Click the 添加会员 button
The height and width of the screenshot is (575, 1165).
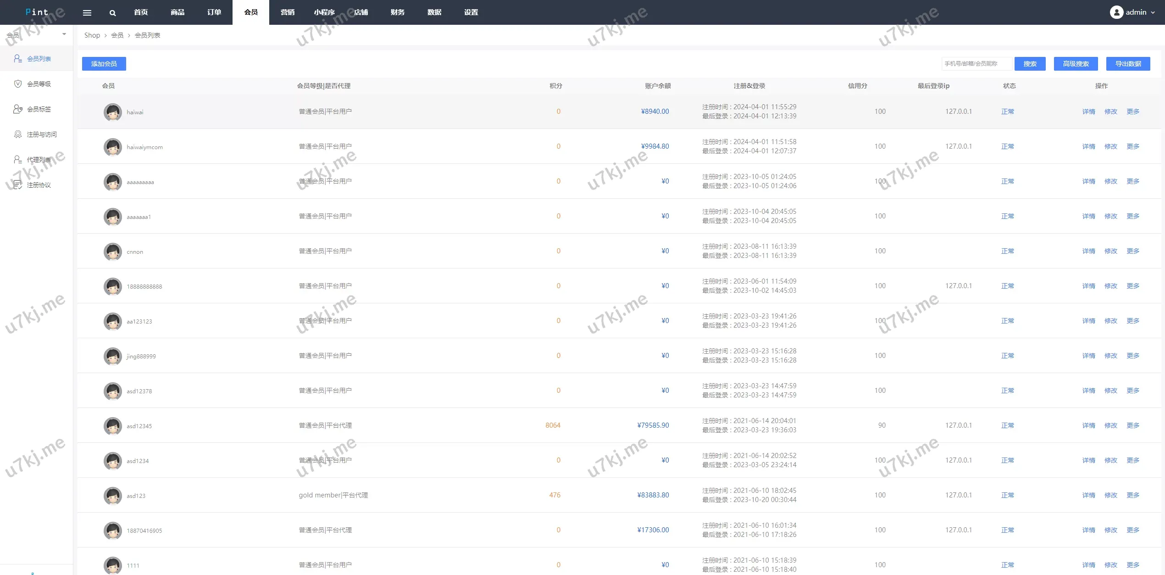point(104,64)
